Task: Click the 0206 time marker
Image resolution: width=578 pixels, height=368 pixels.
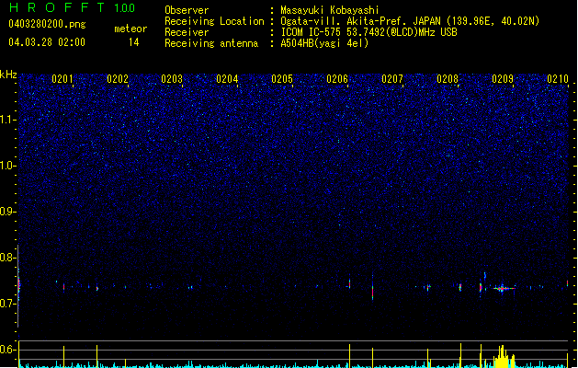Action: pos(337,79)
